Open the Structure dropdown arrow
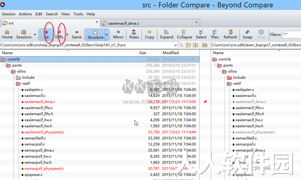Image resolution: width=301 pixels, height=180 pixels. point(107,34)
